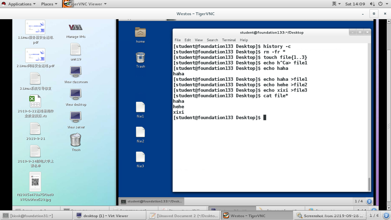Open terminal File menu
The image size is (391, 220).
177,40
